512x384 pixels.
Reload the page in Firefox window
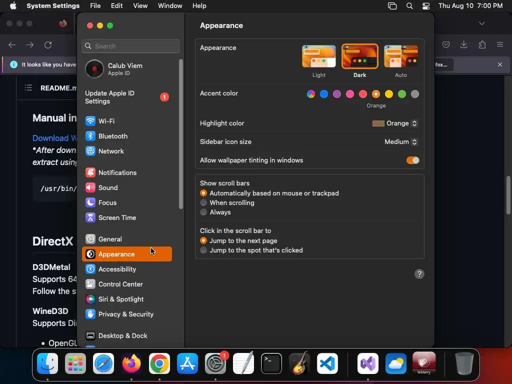pos(48,44)
